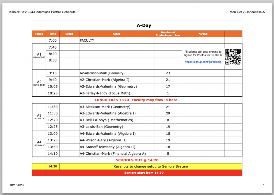Image resolution: width=274 pixels, height=195 pixels.
Task: Click the QR code image
Action: (x=233, y=57)
